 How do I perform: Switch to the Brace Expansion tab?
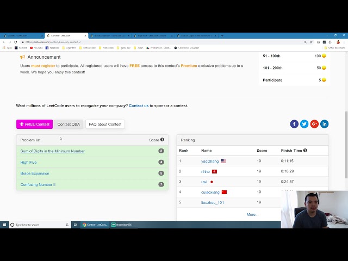(109, 35)
